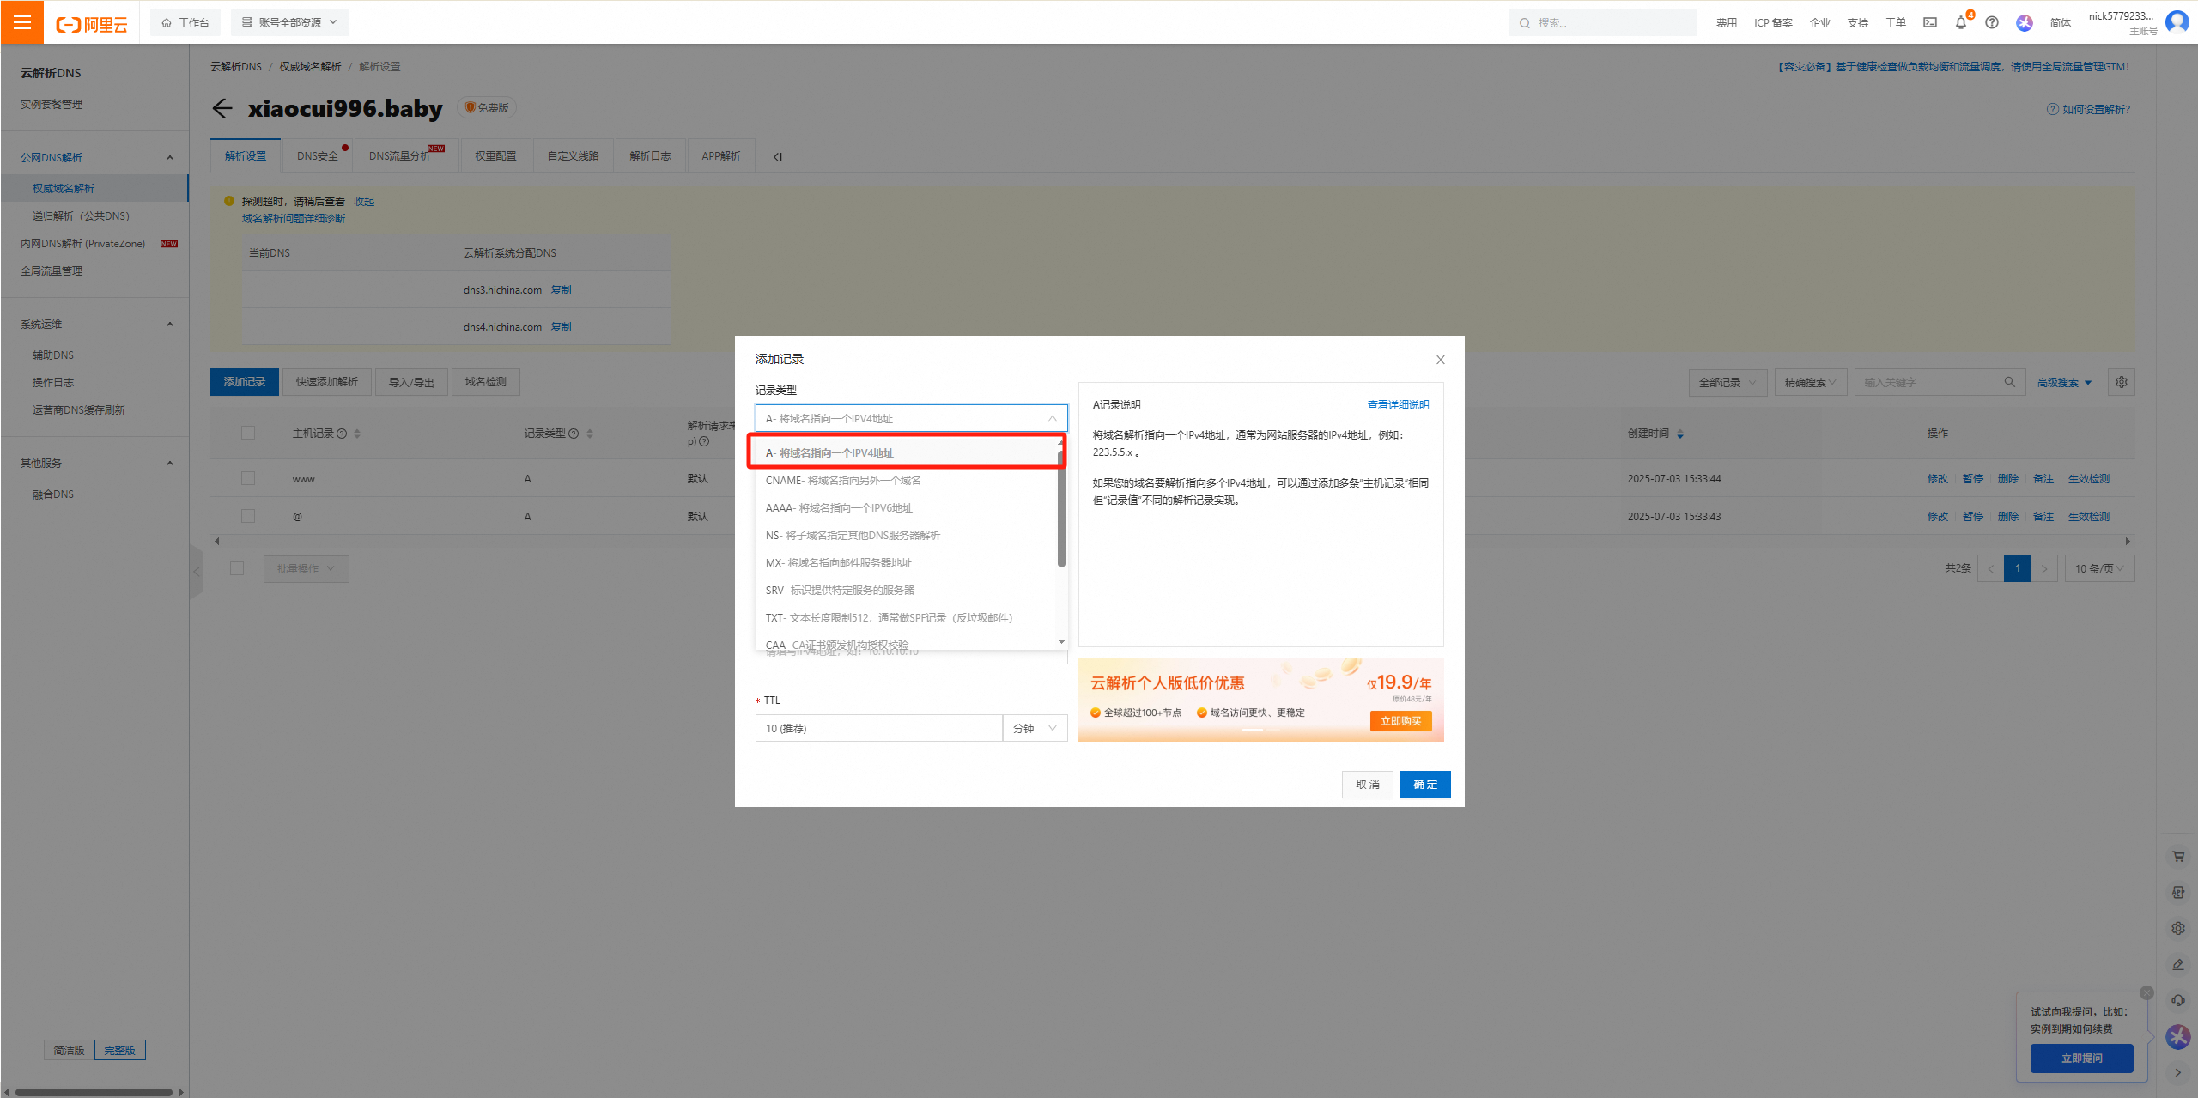Open the help question-mark icon in top bar
This screenshot has width=2198, height=1098.
click(1991, 22)
